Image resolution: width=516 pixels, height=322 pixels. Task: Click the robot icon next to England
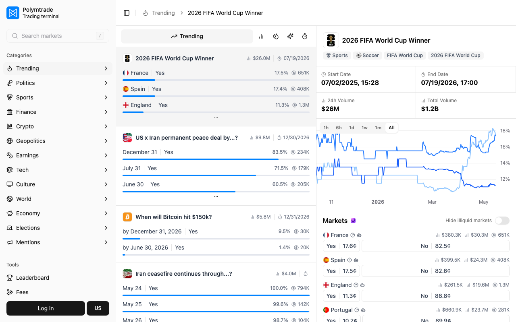coord(362,285)
